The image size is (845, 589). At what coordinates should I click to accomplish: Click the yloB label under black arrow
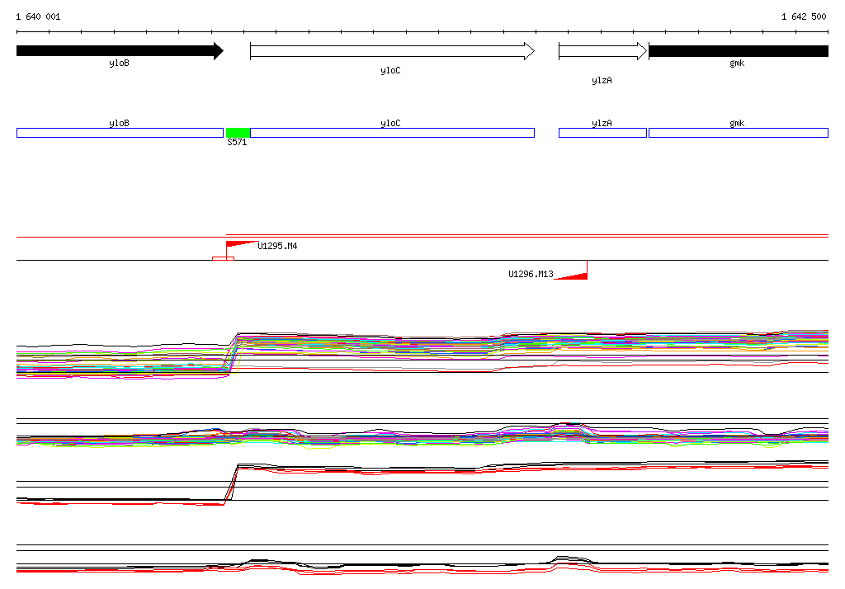(119, 63)
